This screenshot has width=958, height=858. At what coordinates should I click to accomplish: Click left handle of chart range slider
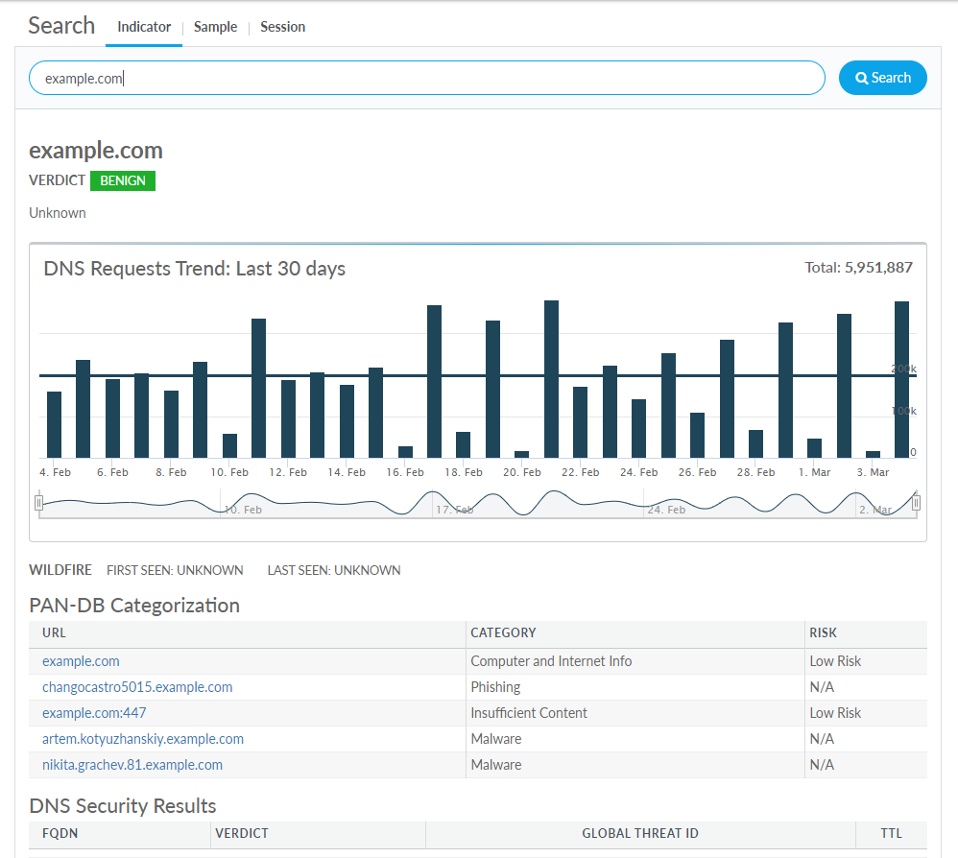[39, 502]
